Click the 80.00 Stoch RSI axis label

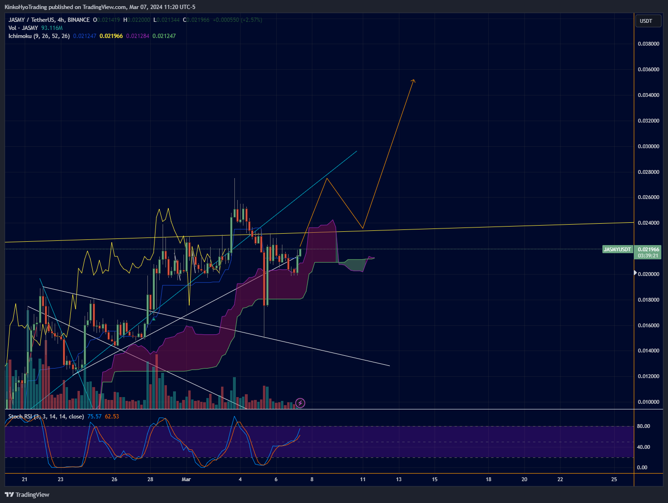coord(643,426)
